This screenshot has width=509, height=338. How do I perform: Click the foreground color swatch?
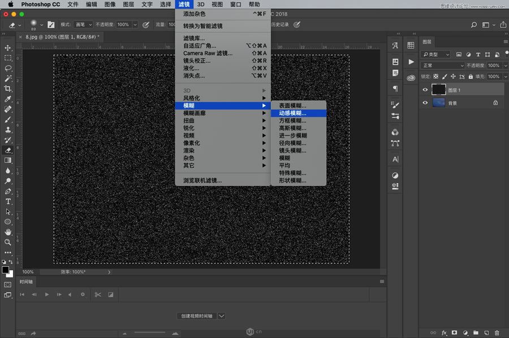pos(5,270)
